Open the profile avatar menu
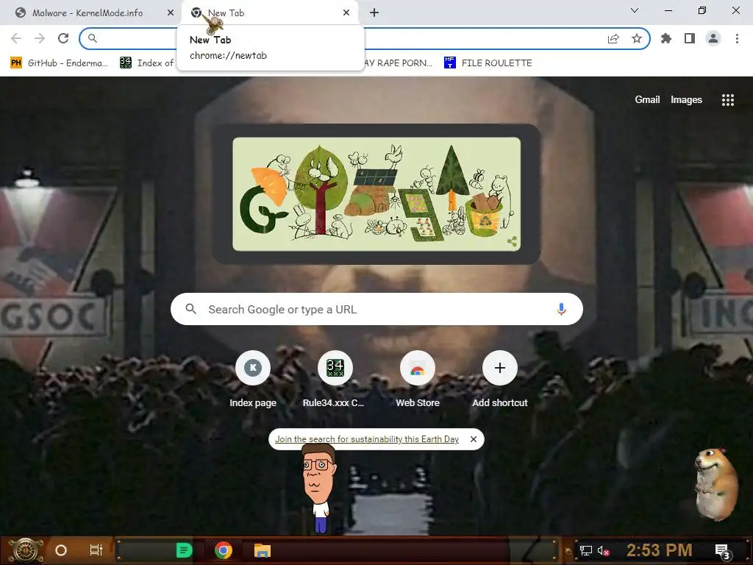The height and width of the screenshot is (565, 753). coord(713,38)
